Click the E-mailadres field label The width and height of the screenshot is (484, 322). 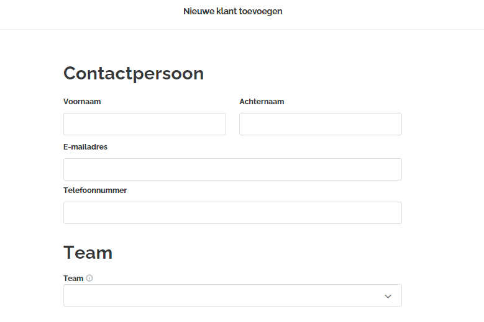85,147
